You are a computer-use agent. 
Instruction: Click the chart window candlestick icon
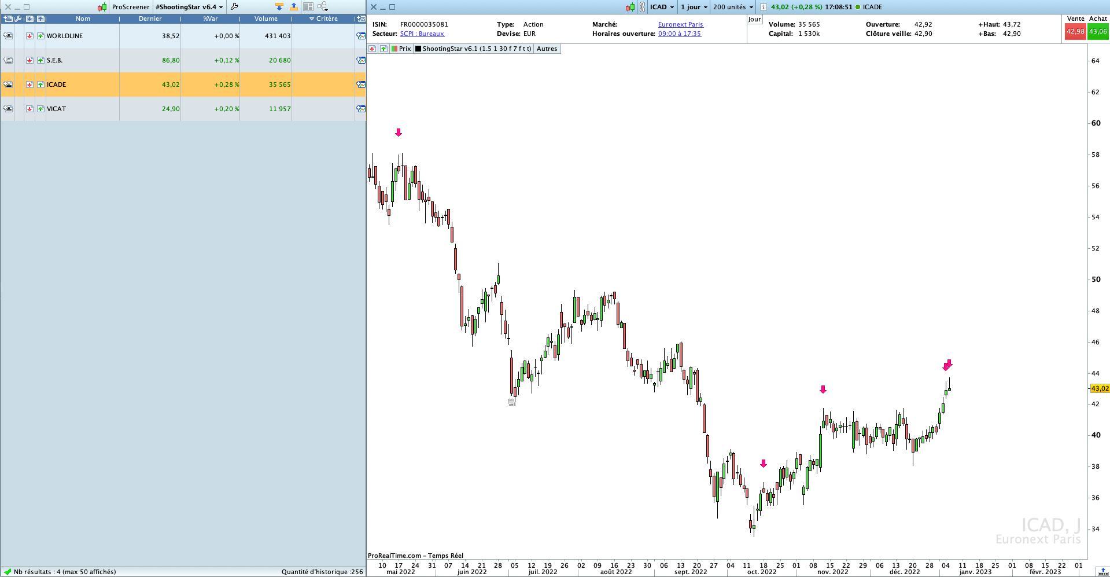[x=630, y=7]
